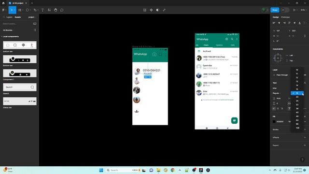The width and height of the screenshot is (309, 174).
Task: Open the Present play options arrow
Action: pyautogui.click(x=297, y=10)
